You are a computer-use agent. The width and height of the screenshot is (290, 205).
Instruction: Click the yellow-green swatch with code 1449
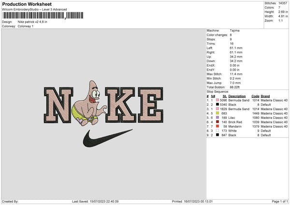click(x=217, y=113)
